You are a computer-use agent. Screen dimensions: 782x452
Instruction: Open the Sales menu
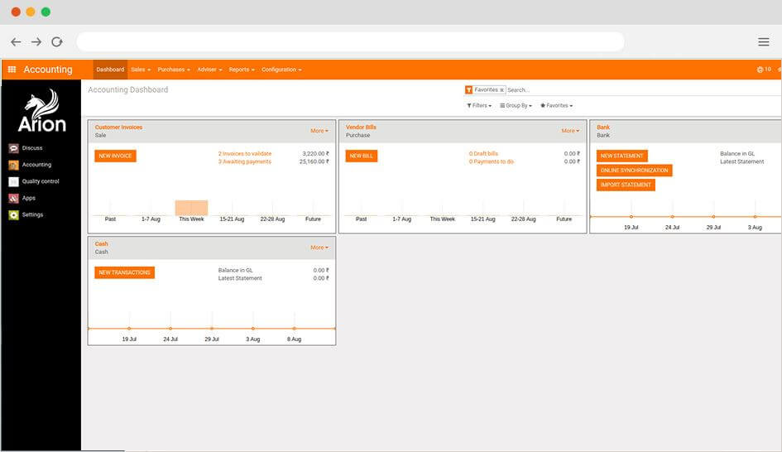point(141,70)
